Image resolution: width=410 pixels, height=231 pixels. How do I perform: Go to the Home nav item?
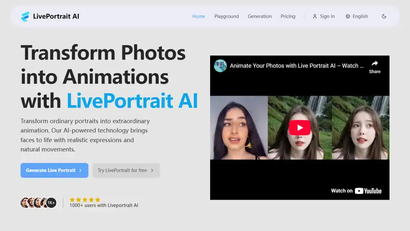[x=199, y=16]
